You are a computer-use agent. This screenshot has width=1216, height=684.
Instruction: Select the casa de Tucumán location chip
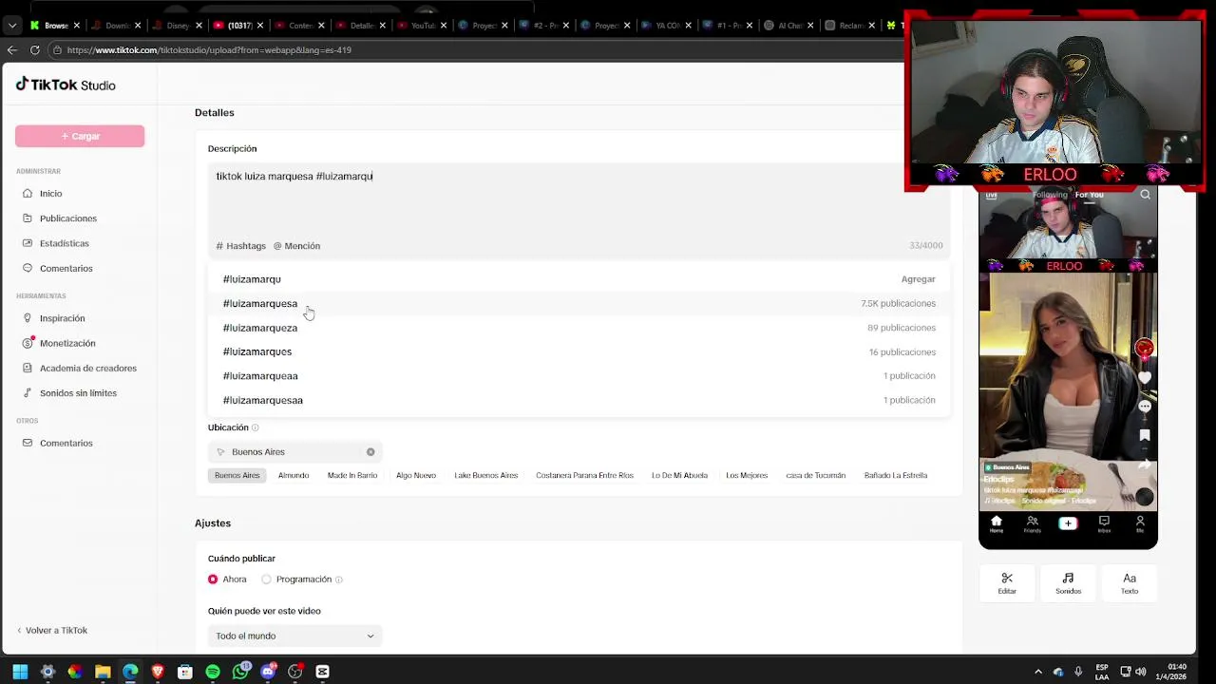tap(815, 475)
